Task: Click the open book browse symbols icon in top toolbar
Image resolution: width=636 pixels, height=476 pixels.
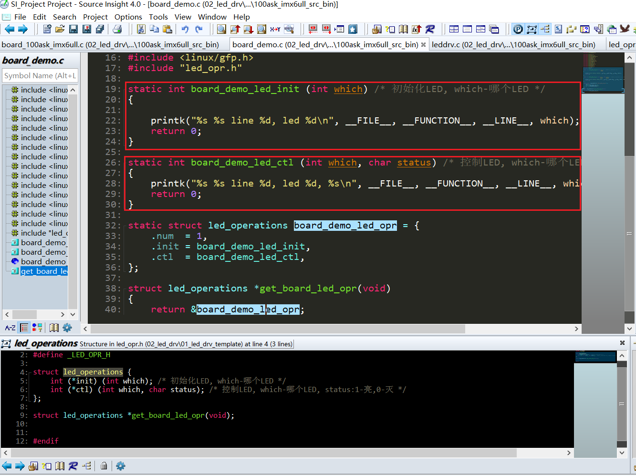Action: point(403,29)
